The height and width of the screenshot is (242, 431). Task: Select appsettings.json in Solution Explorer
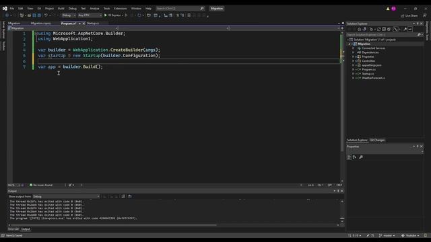coord(372,65)
